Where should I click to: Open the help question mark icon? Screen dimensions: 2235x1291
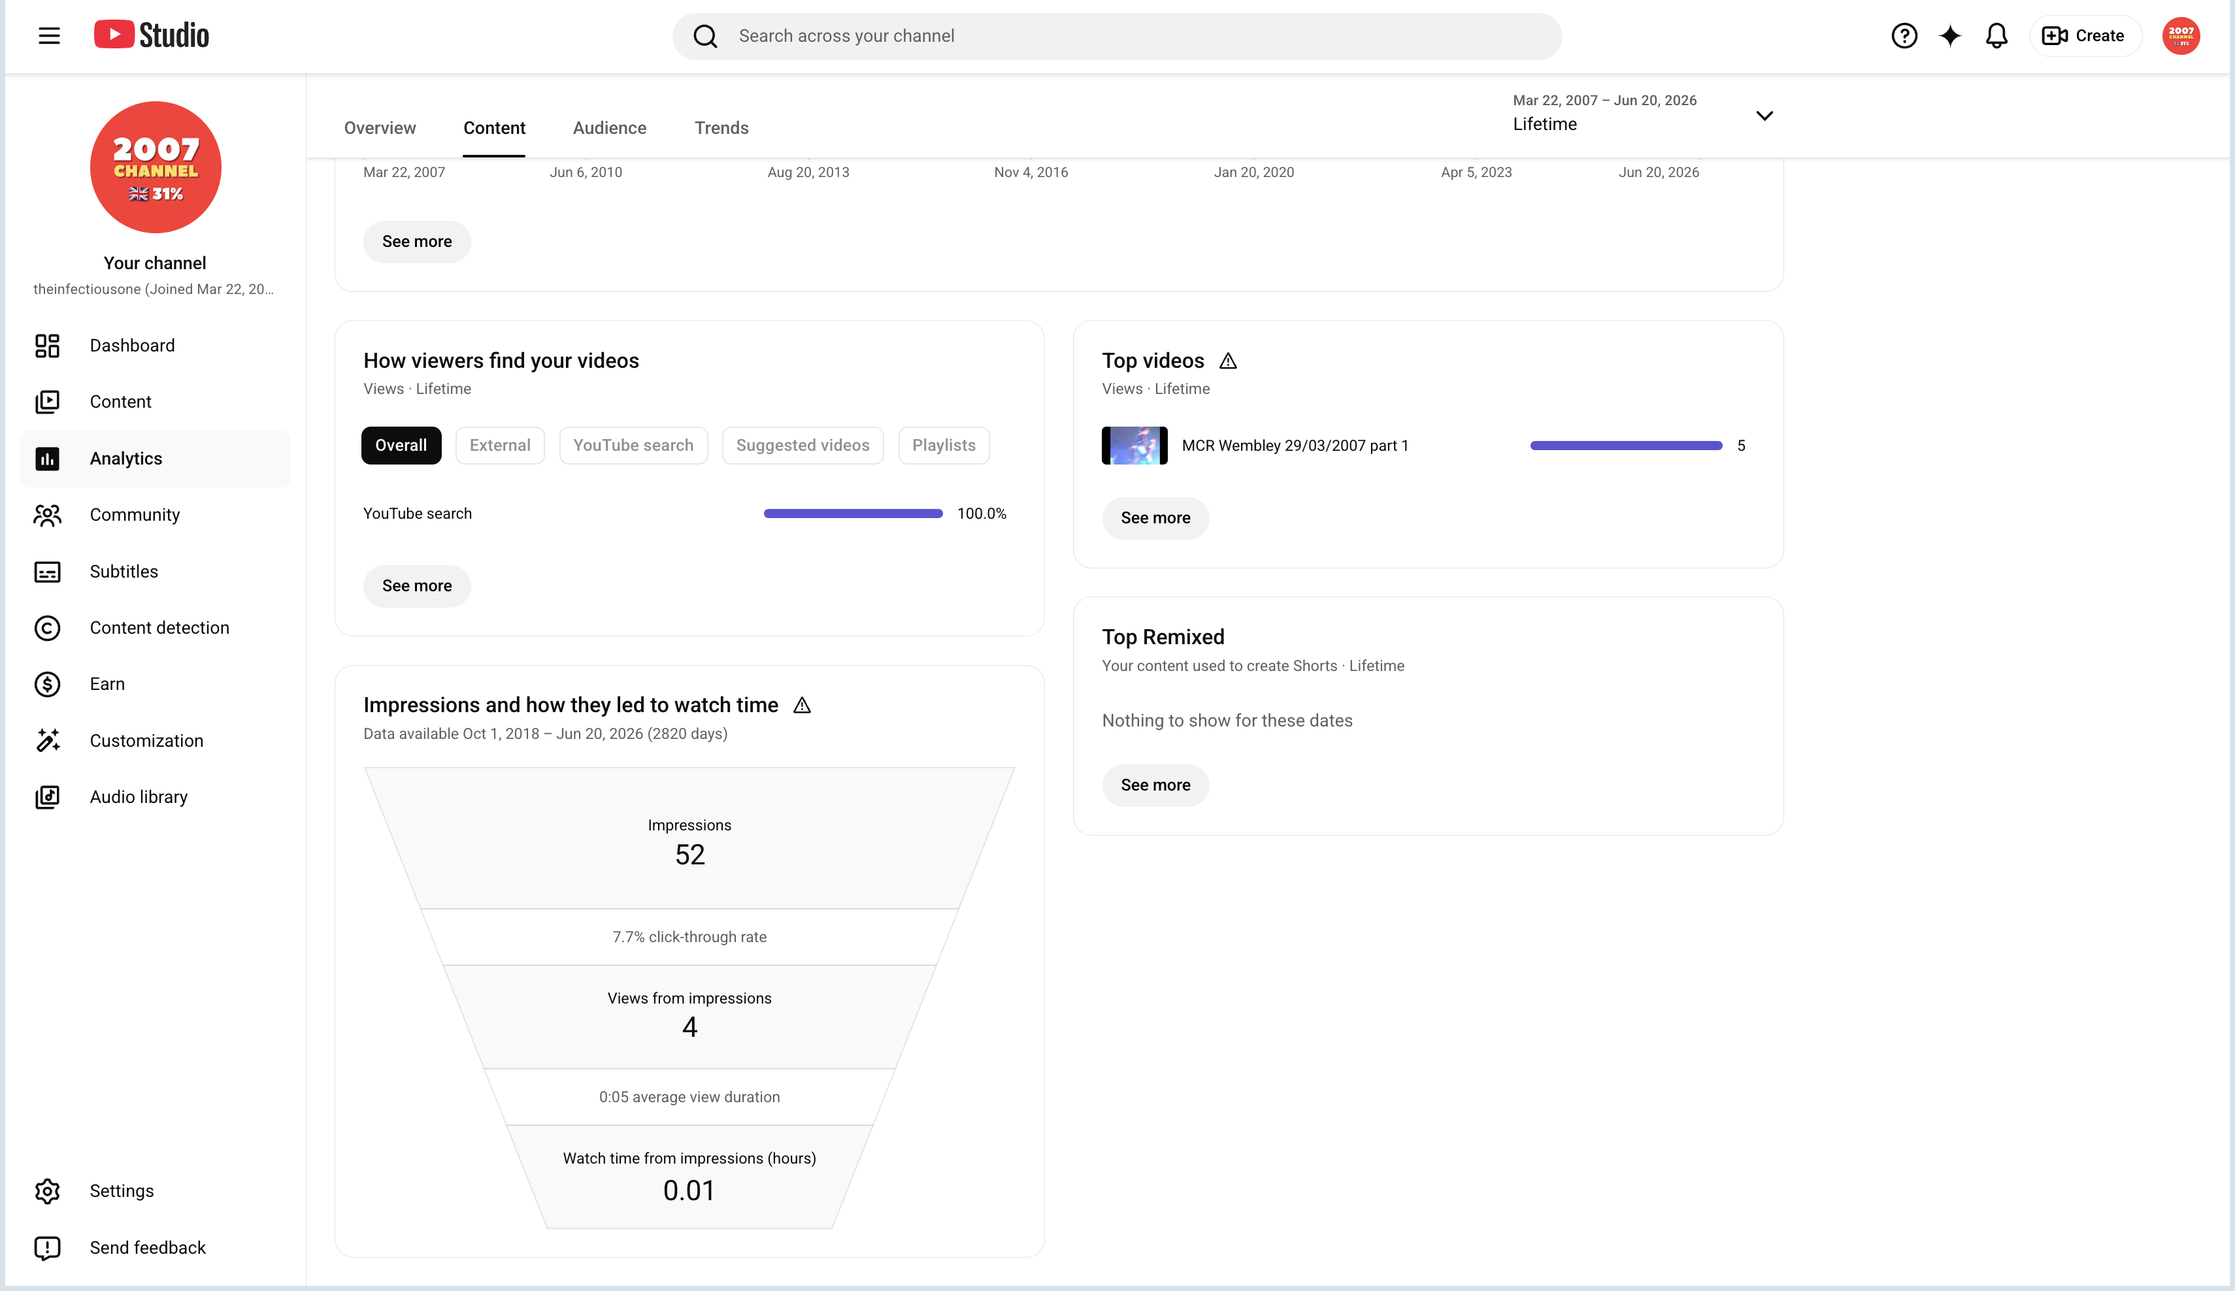pos(1904,35)
